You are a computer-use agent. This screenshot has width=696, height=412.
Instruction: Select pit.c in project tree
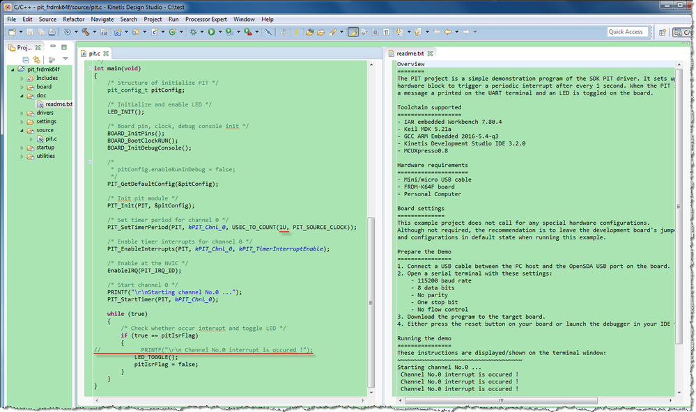click(x=47, y=138)
